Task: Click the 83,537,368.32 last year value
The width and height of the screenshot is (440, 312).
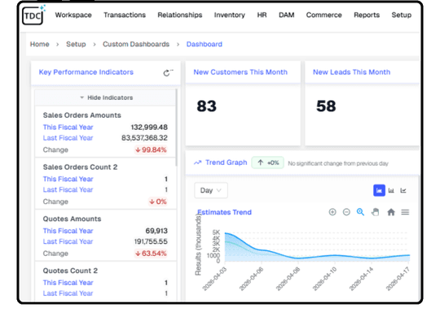Action: point(144,138)
